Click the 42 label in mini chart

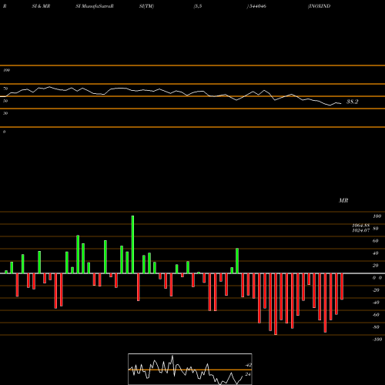(248, 365)
